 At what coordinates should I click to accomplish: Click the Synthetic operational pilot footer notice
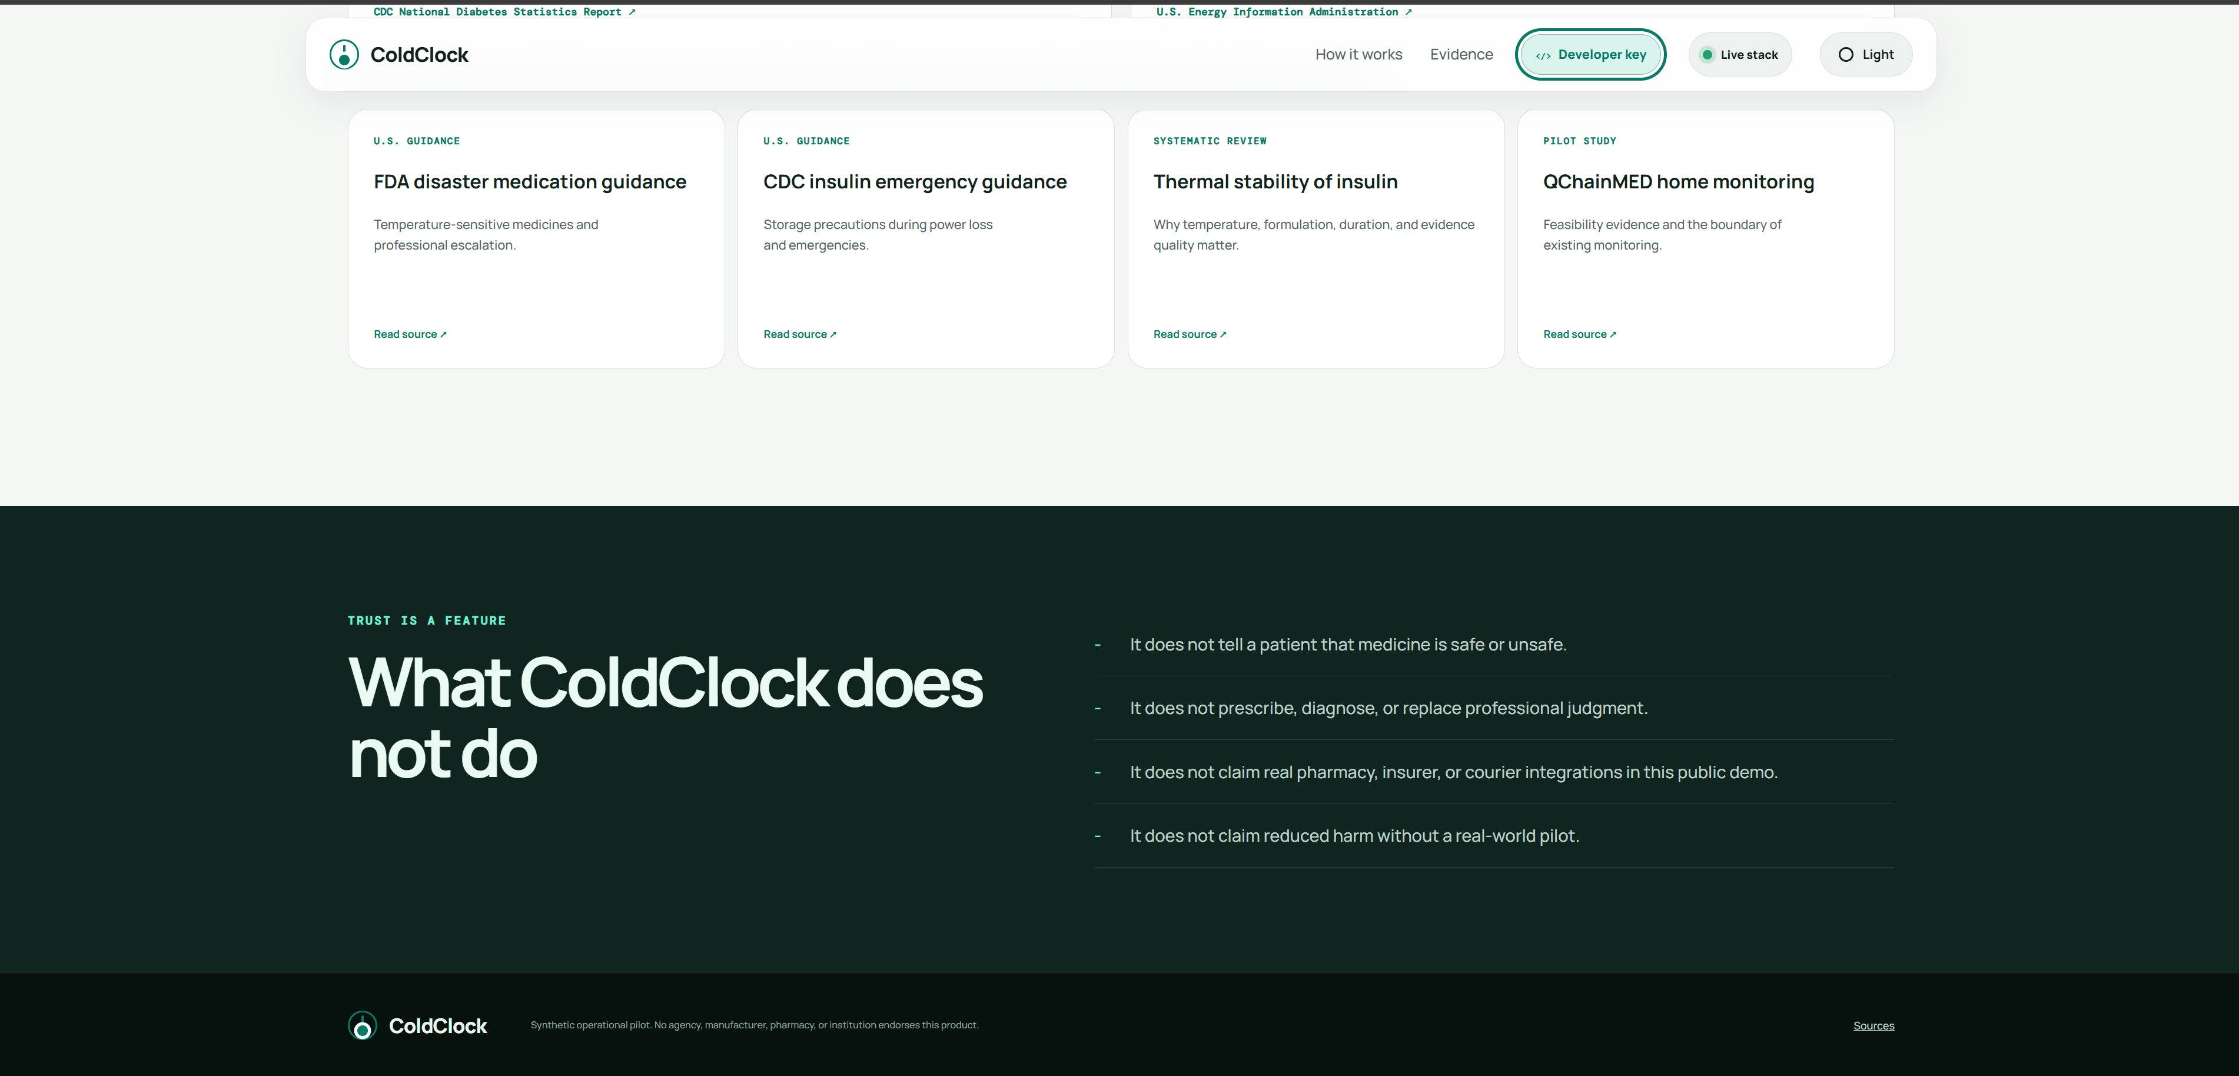(755, 1025)
